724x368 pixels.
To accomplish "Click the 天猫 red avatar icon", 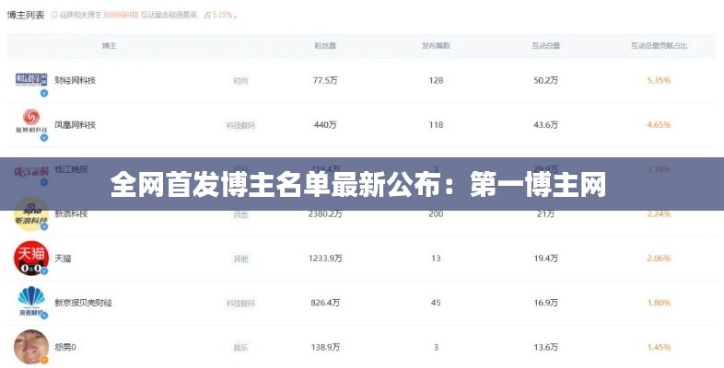I will 30,258.
